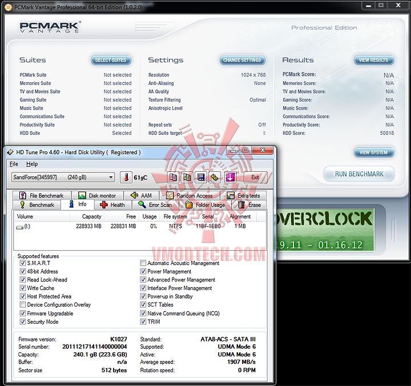Toggle the Device Configuration Overlay checkbox
411x386 pixels.
(x=23, y=305)
